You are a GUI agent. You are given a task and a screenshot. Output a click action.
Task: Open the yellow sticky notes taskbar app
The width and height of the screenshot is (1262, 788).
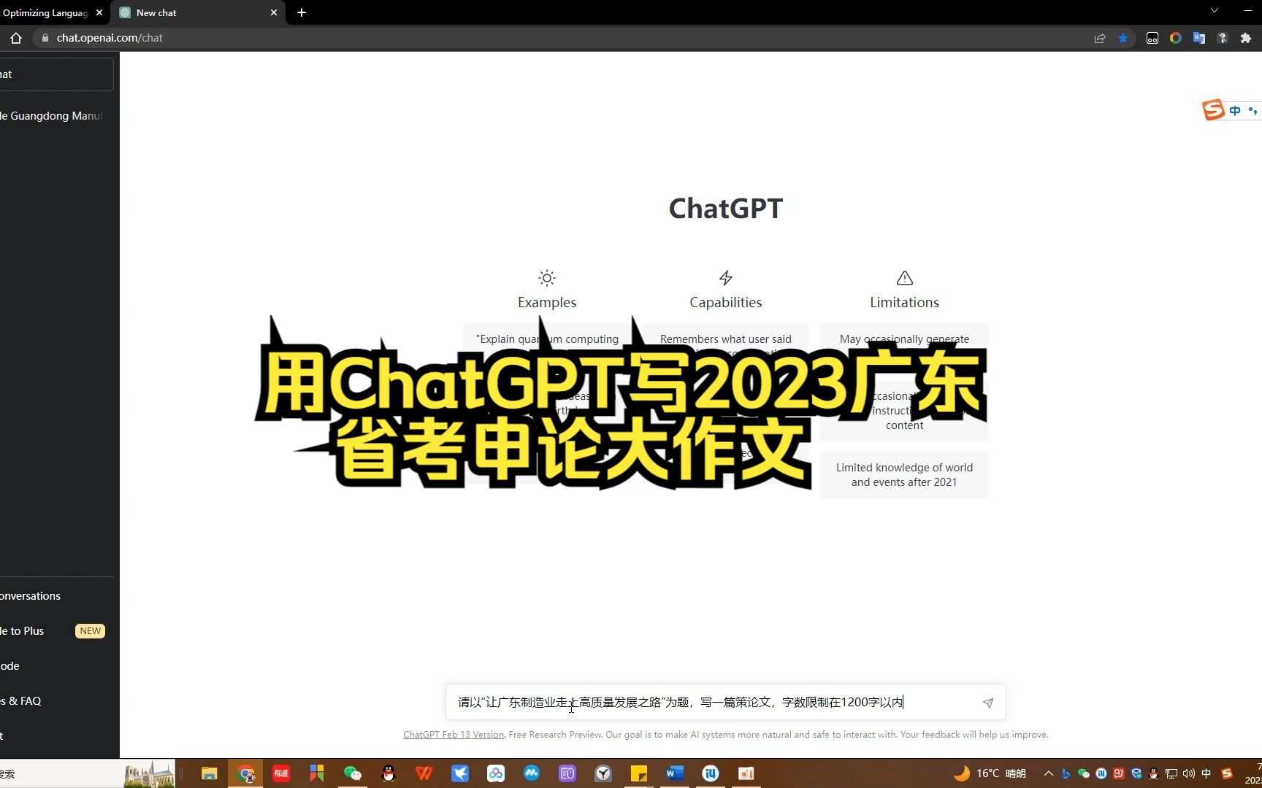[639, 773]
